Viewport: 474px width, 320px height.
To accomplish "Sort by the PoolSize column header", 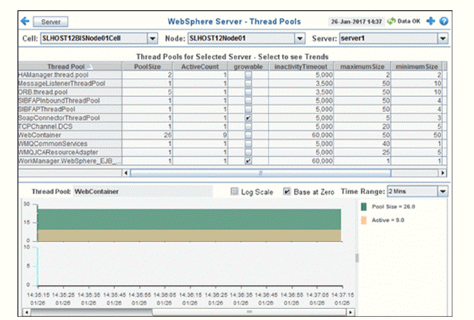I will click(x=147, y=67).
